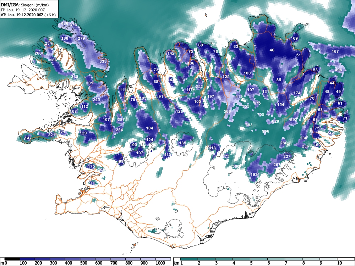Click the visibility value 71

(x=345, y=118)
